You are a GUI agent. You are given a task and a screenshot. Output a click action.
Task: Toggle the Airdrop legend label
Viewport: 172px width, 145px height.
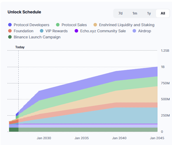coord(145,31)
